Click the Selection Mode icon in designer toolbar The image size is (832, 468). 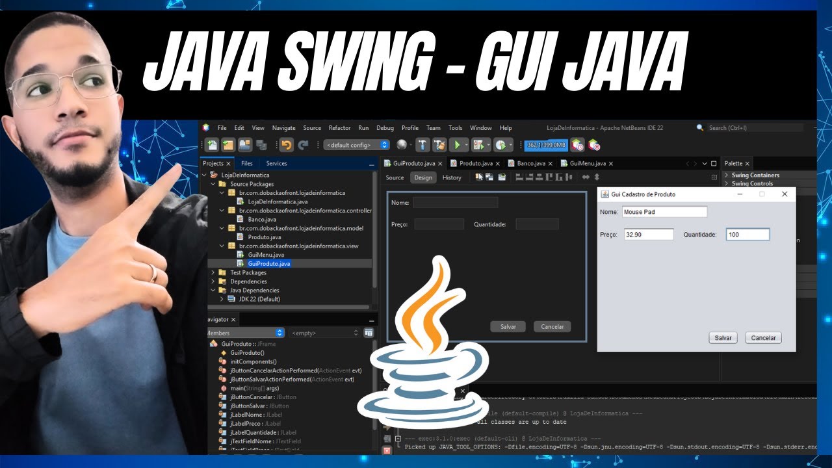pos(480,177)
